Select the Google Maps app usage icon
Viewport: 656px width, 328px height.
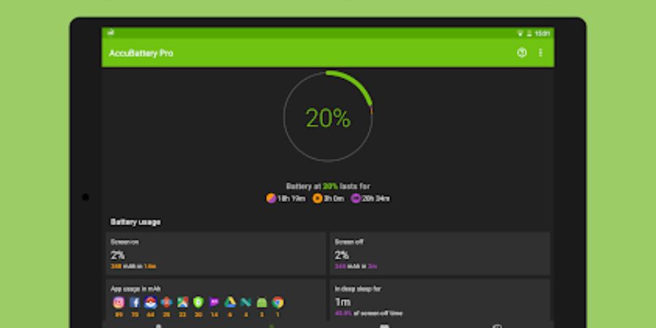[182, 302]
